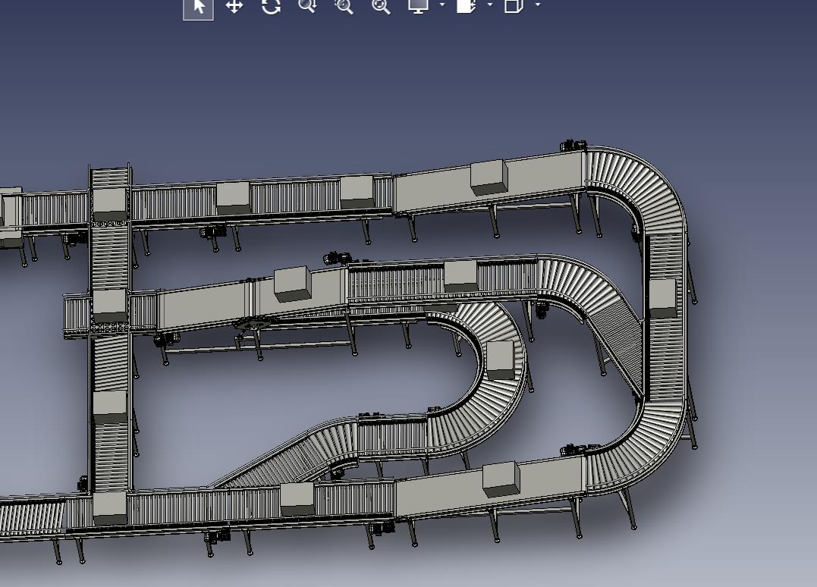The image size is (817, 587).
Task: Click the monitor display settings icon
Action: pos(418,6)
